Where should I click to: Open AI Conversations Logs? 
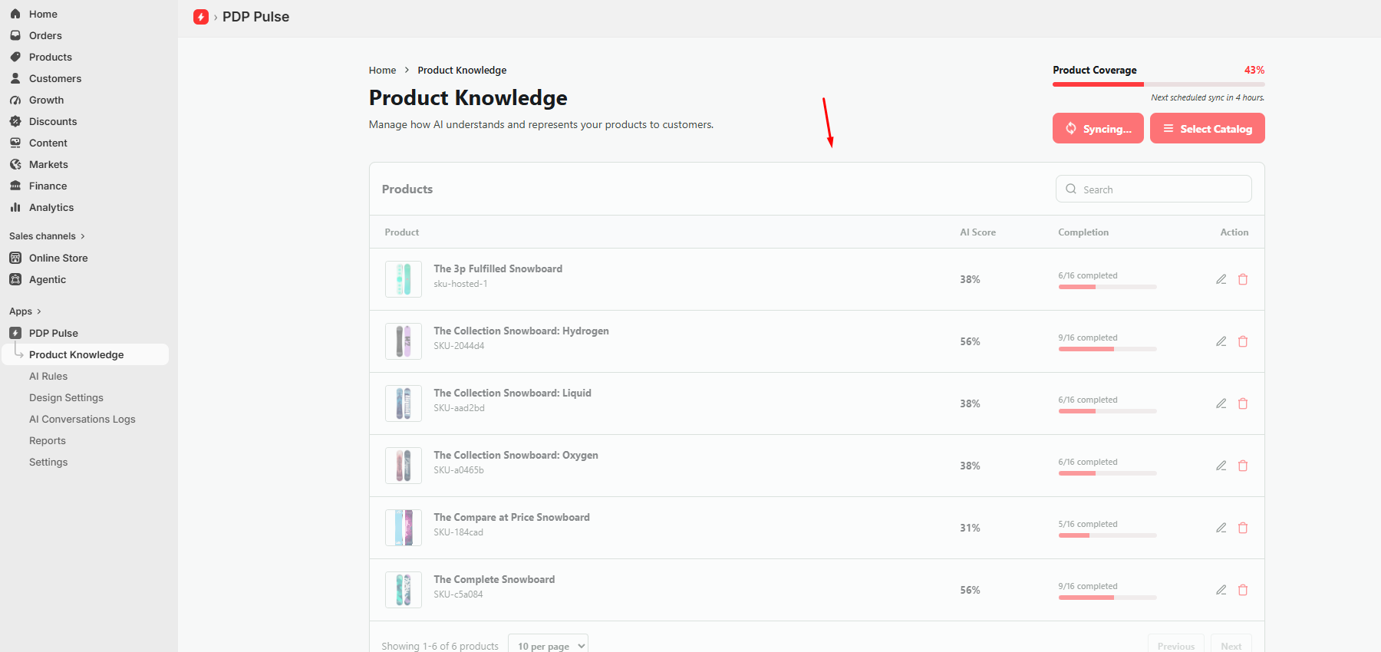[x=82, y=419]
